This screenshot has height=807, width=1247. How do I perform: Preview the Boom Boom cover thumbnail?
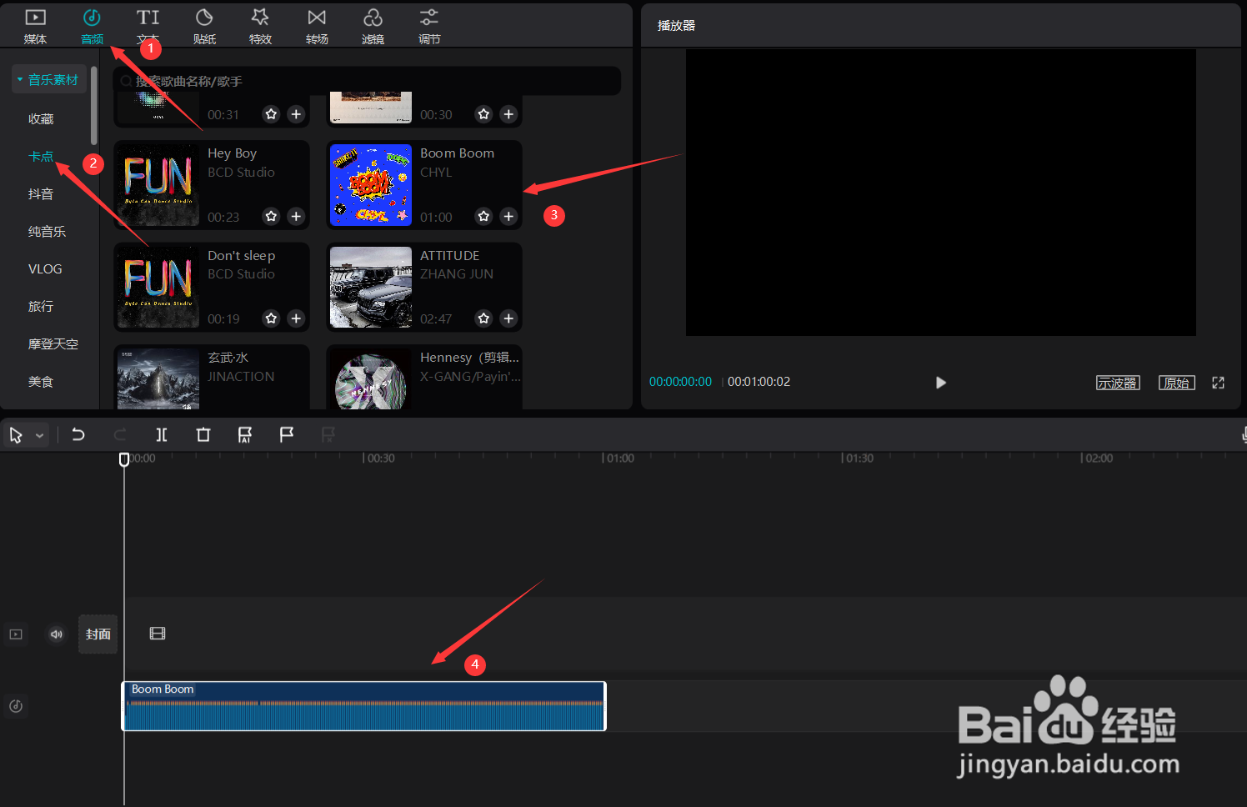[x=371, y=185]
